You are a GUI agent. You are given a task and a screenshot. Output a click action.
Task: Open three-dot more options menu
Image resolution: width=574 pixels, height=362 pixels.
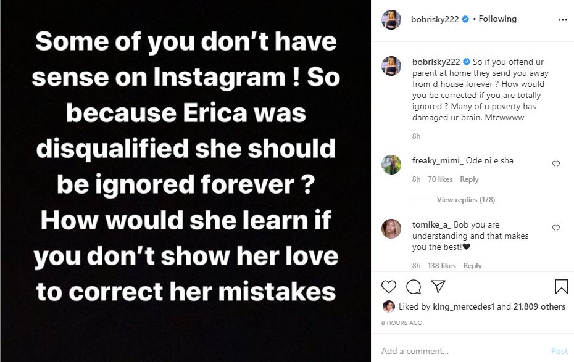click(562, 19)
